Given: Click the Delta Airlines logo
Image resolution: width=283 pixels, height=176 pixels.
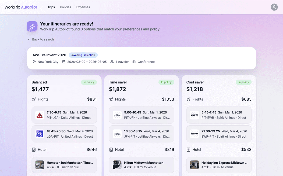Looking at the screenshot, I should 40,115.
